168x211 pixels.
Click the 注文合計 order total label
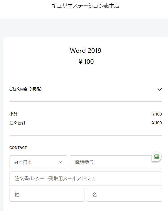pos(17,123)
